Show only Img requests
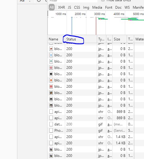This screenshot has width=144, height=159. click(x=86, y=7)
